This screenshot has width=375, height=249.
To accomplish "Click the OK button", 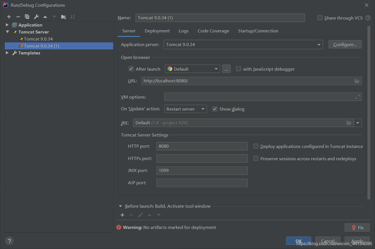I will pyautogui.click(x=299, y=241).
